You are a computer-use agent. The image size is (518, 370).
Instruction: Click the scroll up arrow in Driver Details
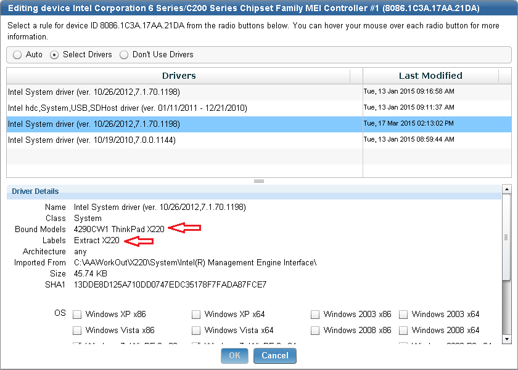[506, 189]
